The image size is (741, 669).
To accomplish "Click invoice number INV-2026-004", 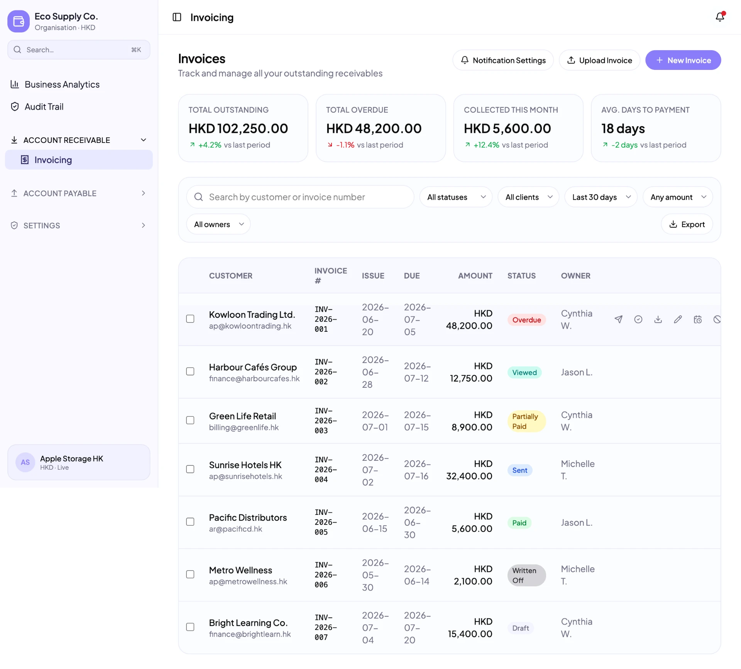I will (326, 469).
